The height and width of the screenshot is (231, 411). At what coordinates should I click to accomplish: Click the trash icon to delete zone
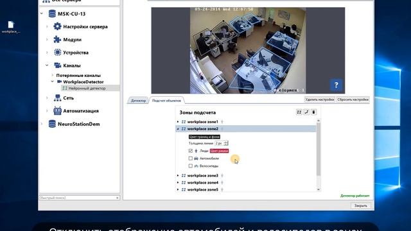pos(313,112)
